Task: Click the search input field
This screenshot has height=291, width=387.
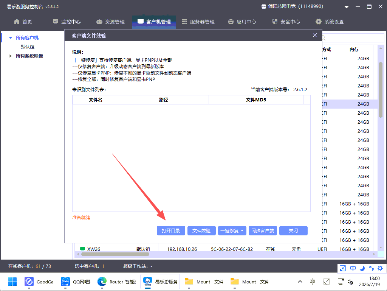Action: [x=353, y=38]
